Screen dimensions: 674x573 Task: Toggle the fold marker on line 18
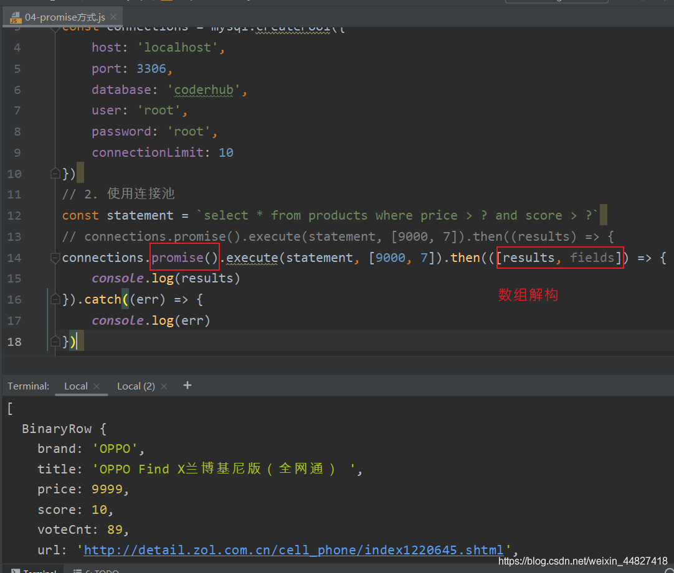(x=55, y=342)
